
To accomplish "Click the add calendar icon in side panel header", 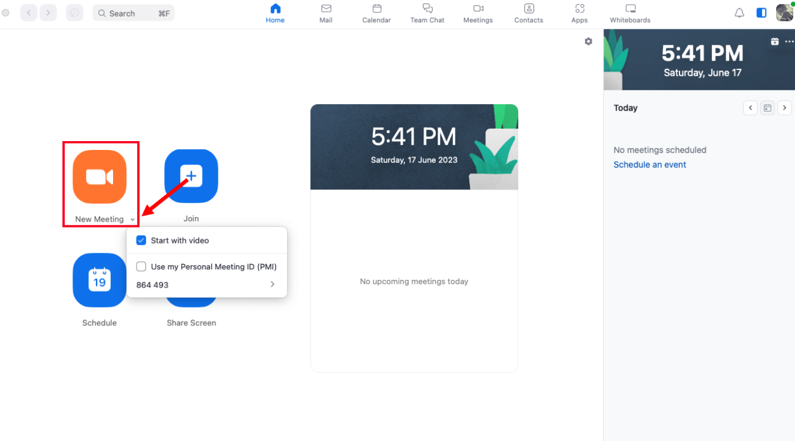I will tap(775, 41).
